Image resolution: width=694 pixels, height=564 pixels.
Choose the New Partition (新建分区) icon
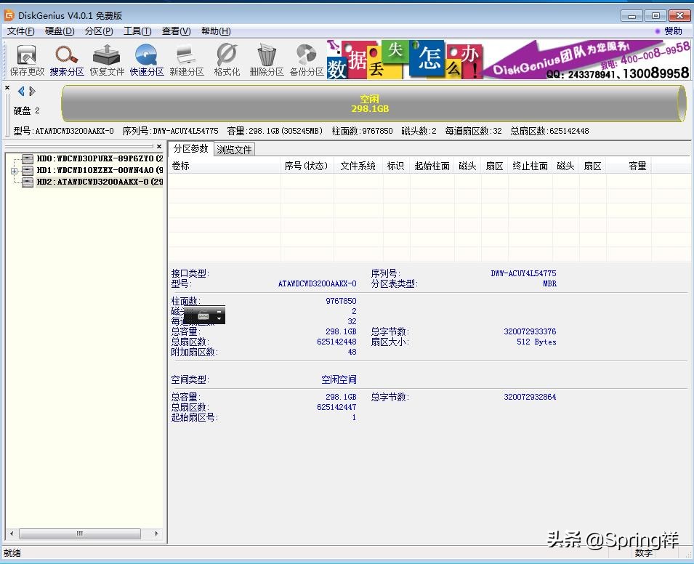click(x=186, y=60)
